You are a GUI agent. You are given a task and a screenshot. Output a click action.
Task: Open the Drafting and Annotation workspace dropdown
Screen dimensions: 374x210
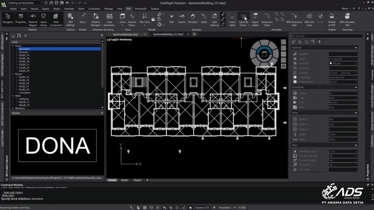[25, 3]
